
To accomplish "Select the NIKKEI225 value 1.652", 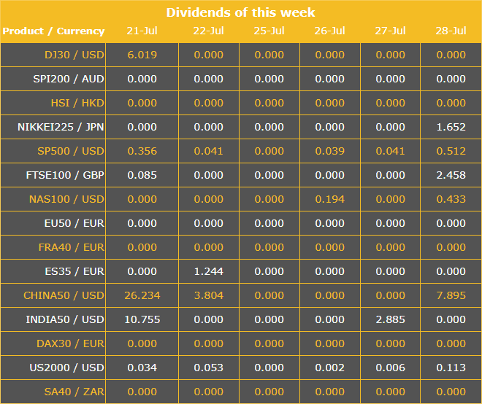I will click(451, 127).
